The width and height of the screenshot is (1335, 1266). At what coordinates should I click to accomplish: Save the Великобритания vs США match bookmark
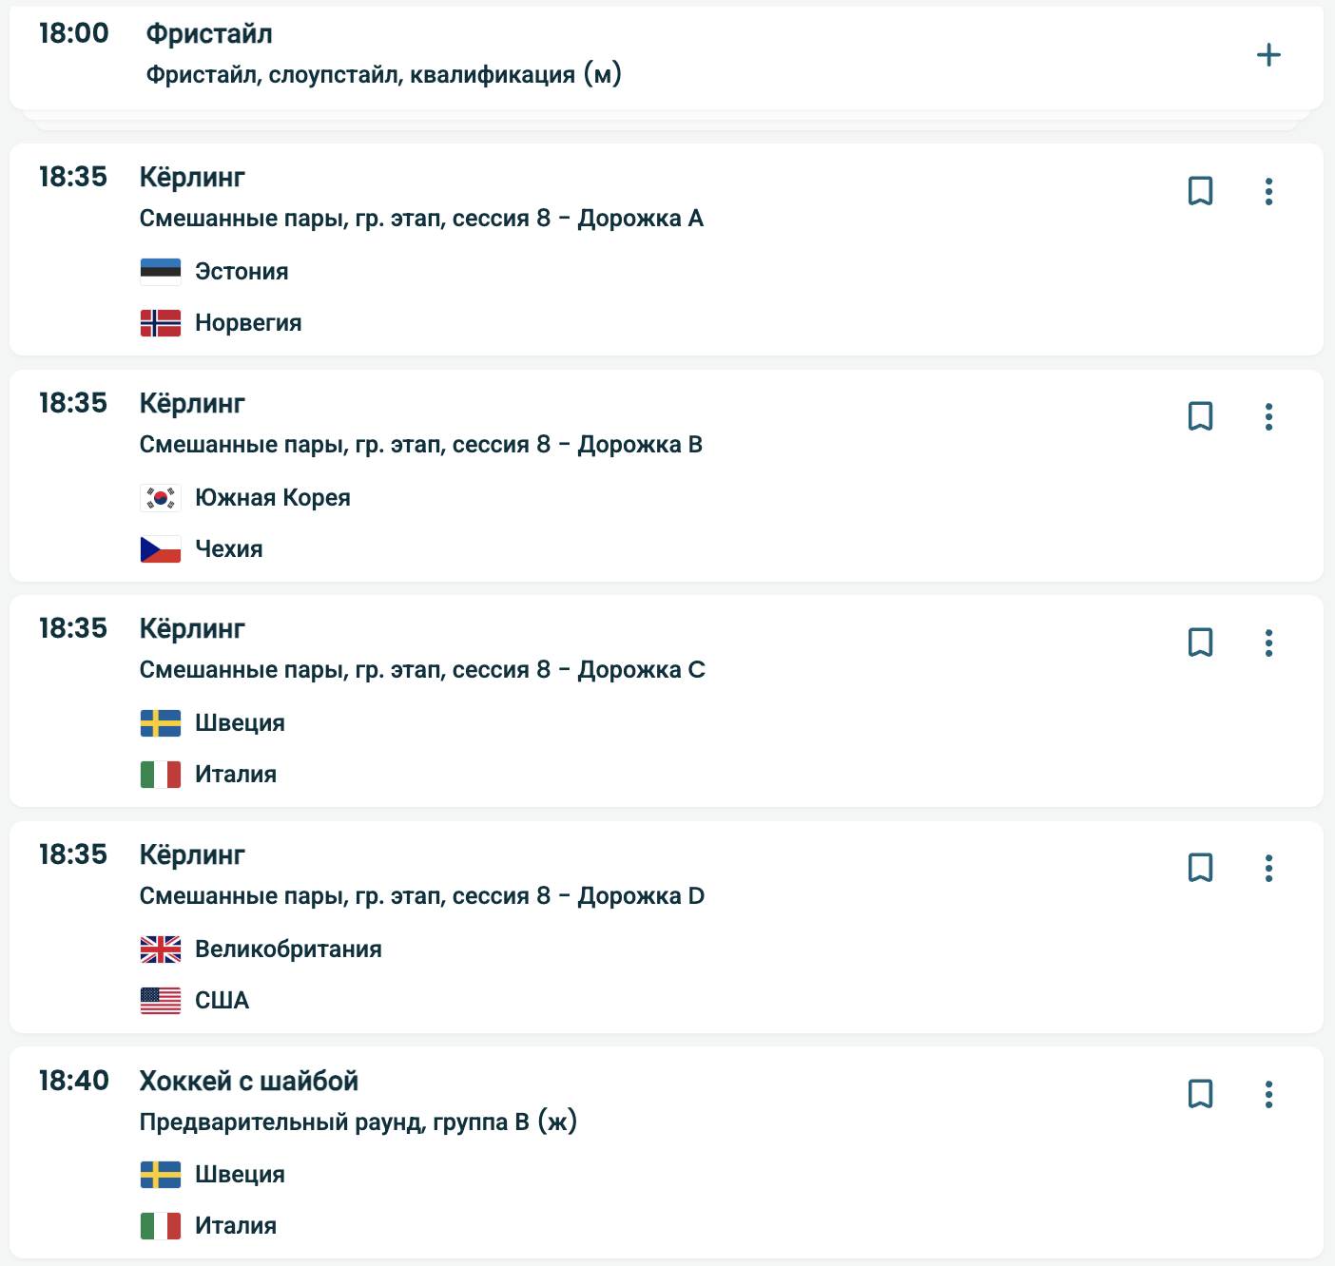pyautogui.click(x=1200, y=868)
